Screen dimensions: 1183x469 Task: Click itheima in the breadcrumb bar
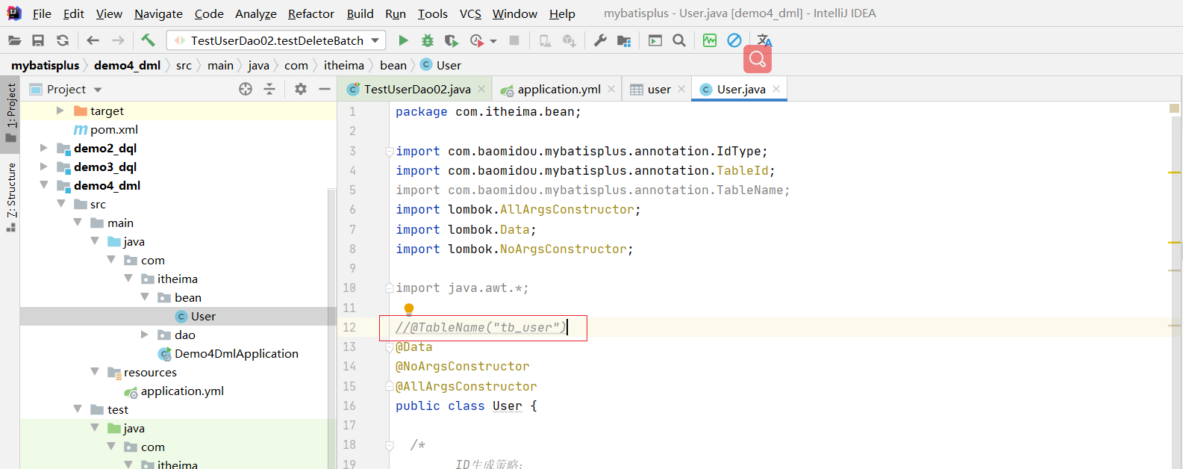[x=344, y=66]
